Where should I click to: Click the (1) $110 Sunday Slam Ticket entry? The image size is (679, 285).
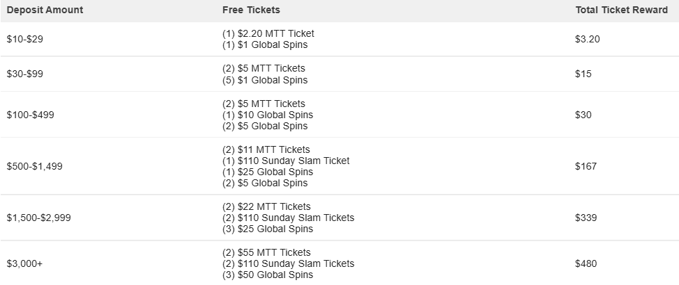tap(286, 161)
